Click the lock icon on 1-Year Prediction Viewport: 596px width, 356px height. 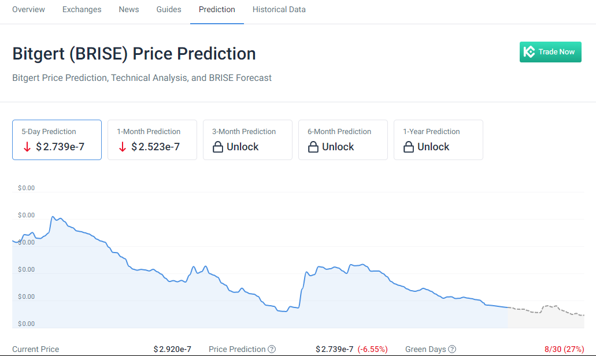[x=409, y=147]
